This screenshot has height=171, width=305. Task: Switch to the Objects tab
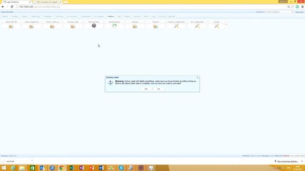(x=25, y=17)
